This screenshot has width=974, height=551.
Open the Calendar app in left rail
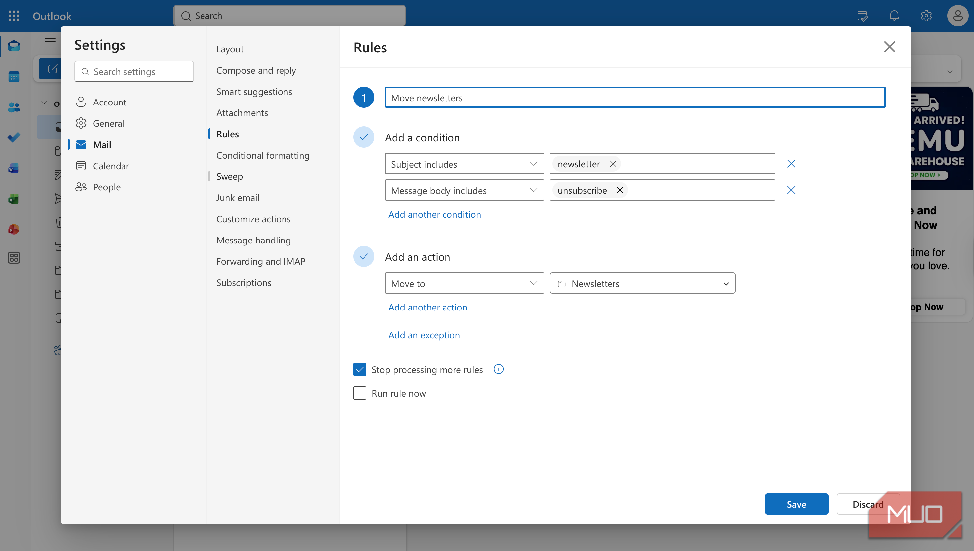tap(14, 76)
